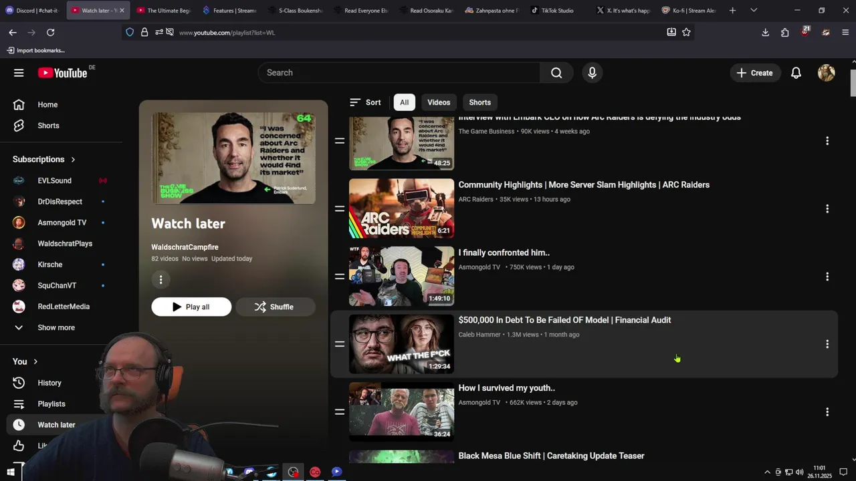Click browser back arrow
Viewport: 856px width, 481px height.
click(x=13, y=32)
